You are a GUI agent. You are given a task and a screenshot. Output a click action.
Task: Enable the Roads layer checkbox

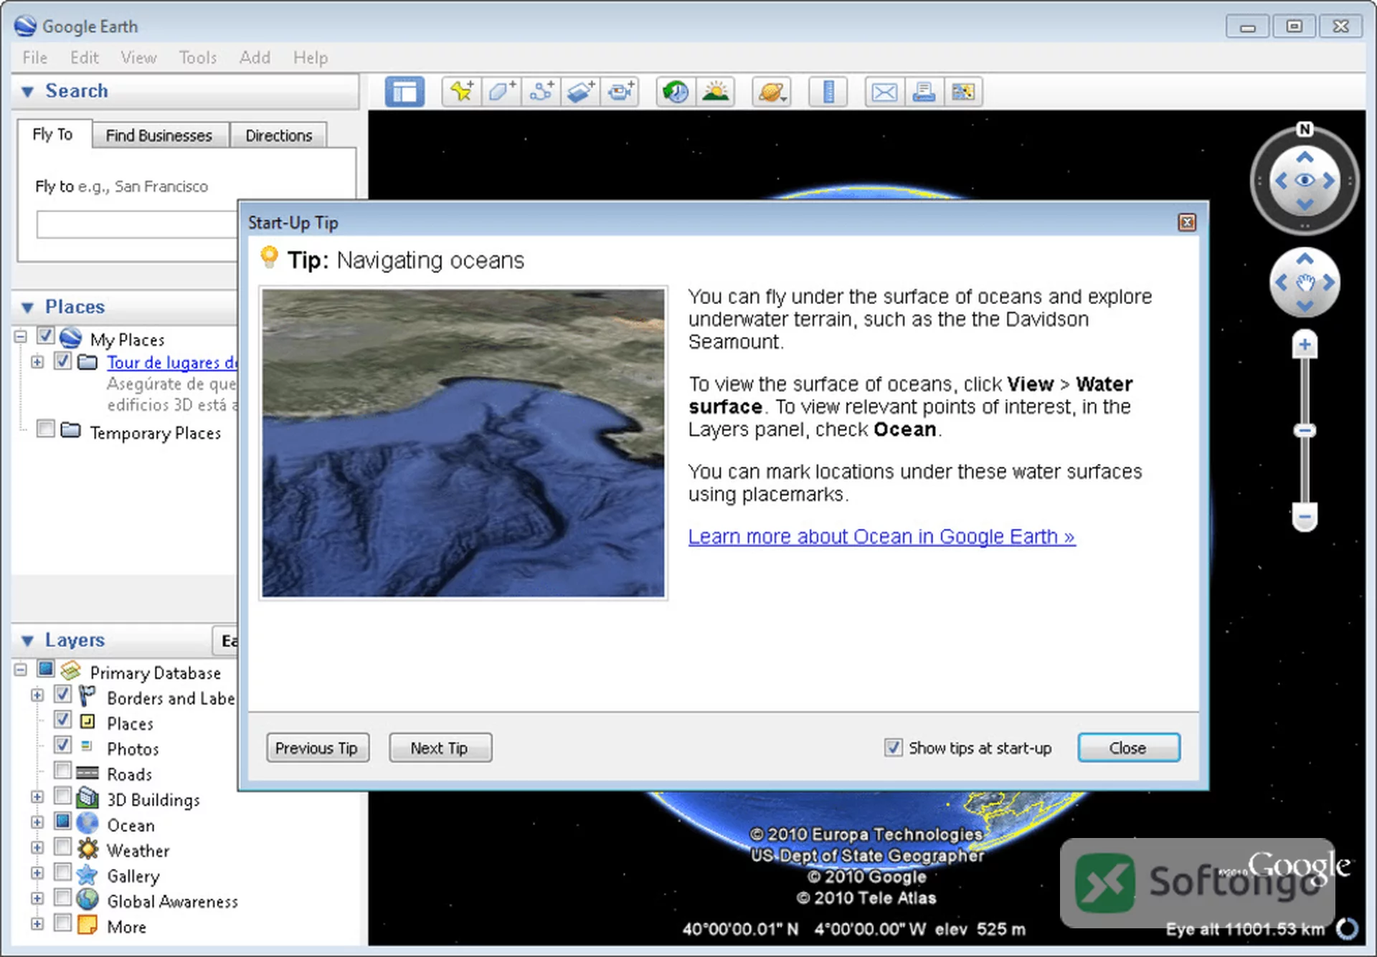[x=63, y=771]
